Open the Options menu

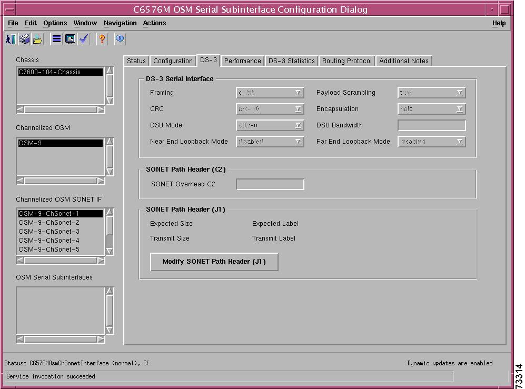pyautogui.click(x=55, y=23)
